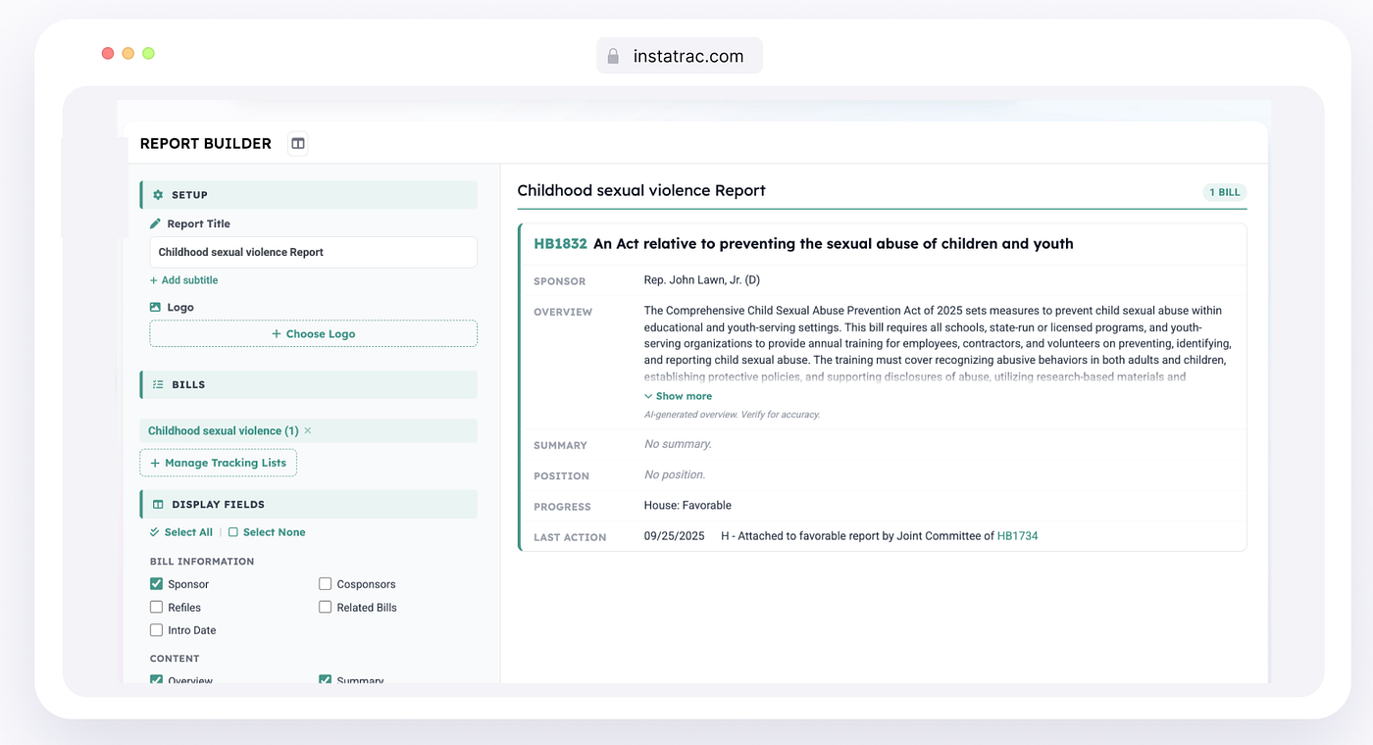
Task: Click 'AI-generated overview. Verify for accuracy.' note
Action: (x=732, y=415)
